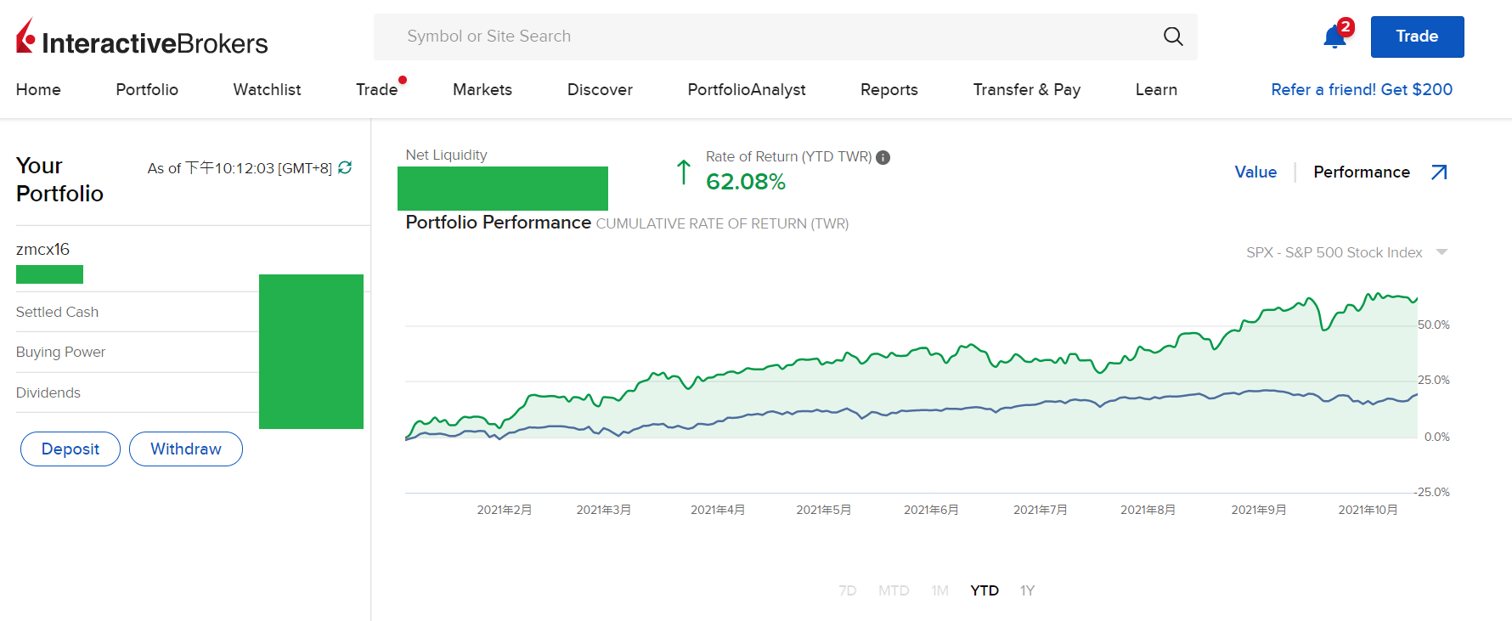Select the 1Y time range
1512x621 pixels.
(1027, 590)
